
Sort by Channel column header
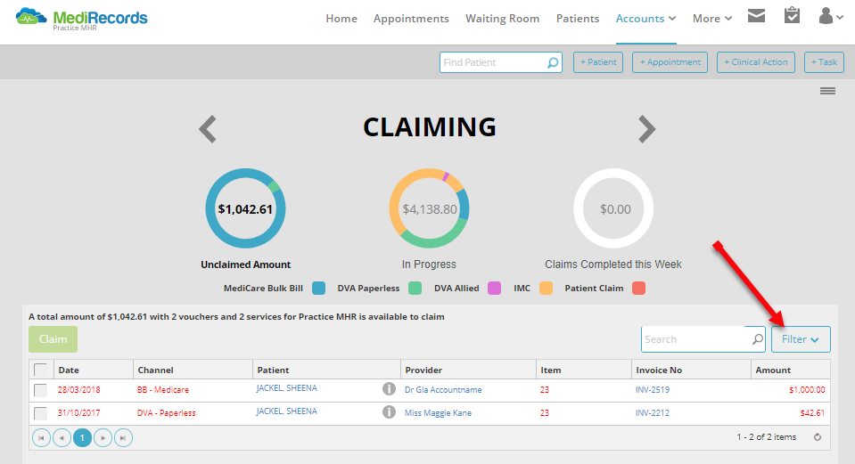point(155,370)
